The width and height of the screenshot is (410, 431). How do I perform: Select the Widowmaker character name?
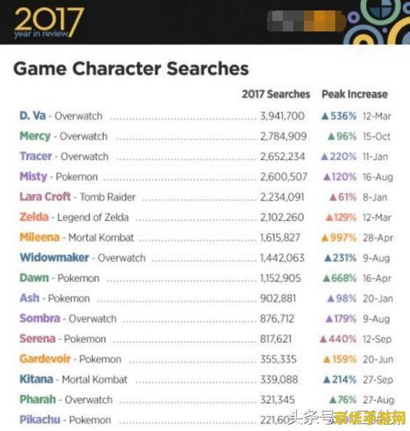(54, 258)
